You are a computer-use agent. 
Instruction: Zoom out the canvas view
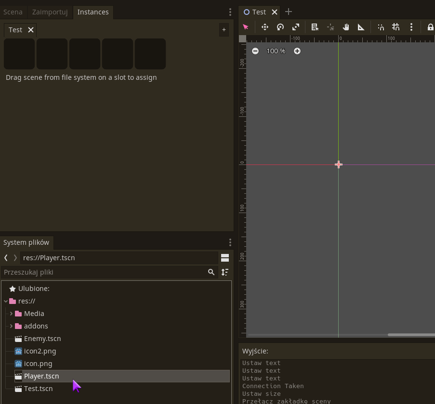point(255,51)
